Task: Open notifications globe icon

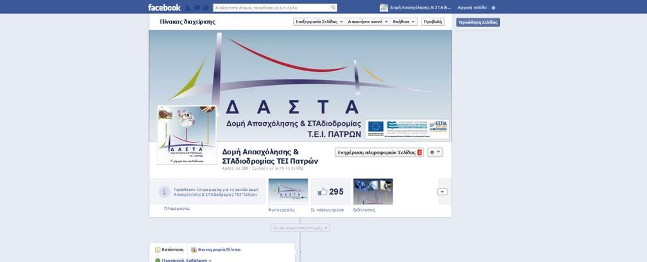Action: pos(205,8)
